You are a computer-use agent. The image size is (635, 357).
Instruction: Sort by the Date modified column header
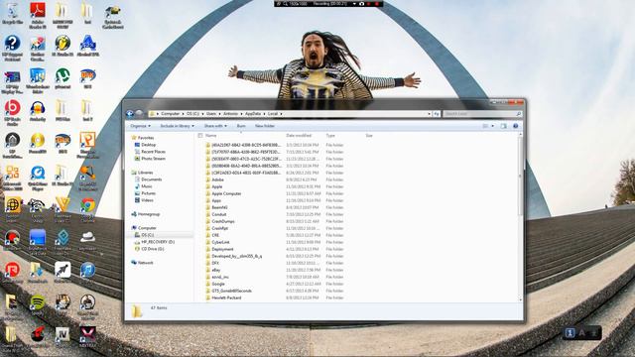pos(299,136)
